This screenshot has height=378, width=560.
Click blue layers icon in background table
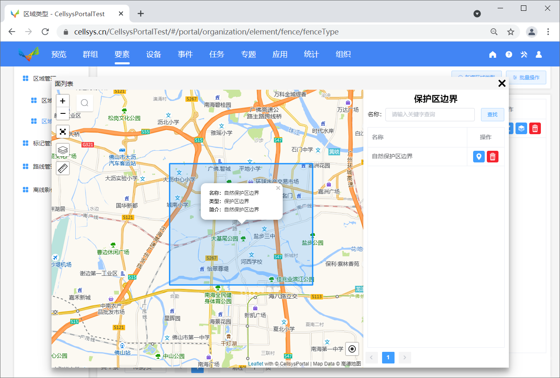[x=521, y=128]
